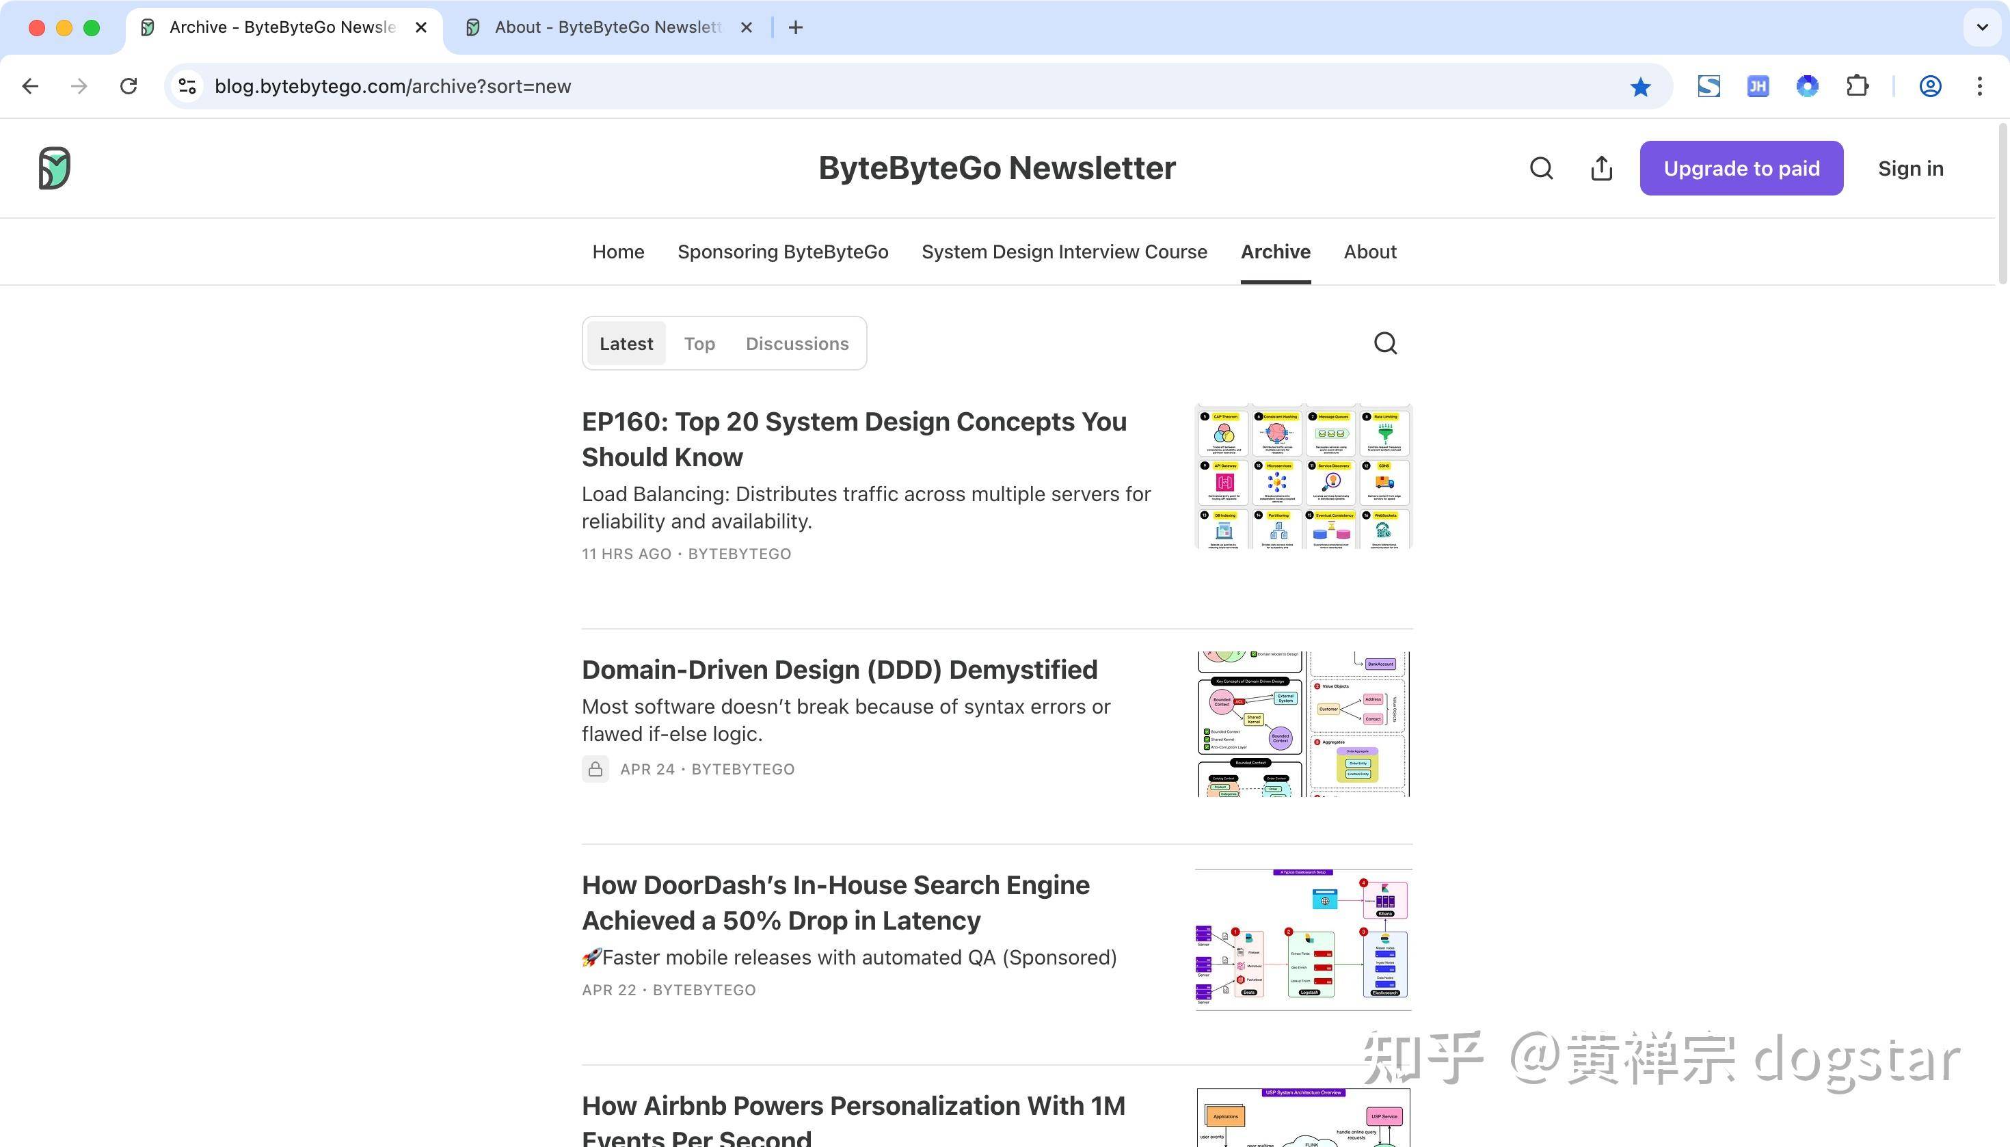Reload the page with the refresh icon

(x=129, y=86)
